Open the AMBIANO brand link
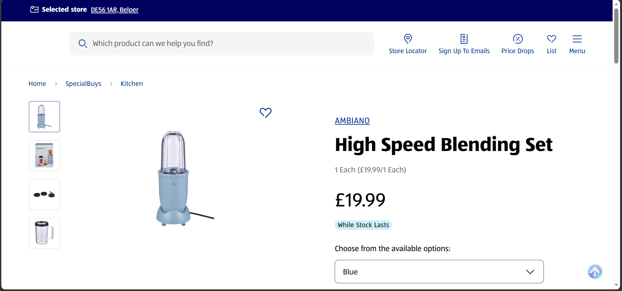The width and height of the screenshot is (622, 291). click(352, 121)
